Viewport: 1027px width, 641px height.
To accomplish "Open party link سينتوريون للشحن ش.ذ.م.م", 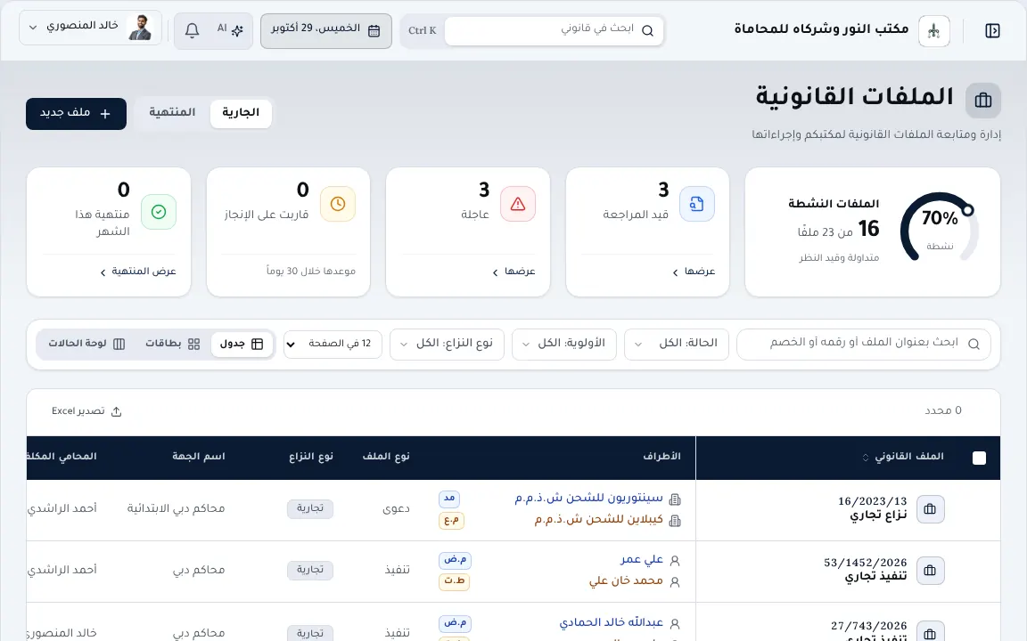I will point(588,499).
